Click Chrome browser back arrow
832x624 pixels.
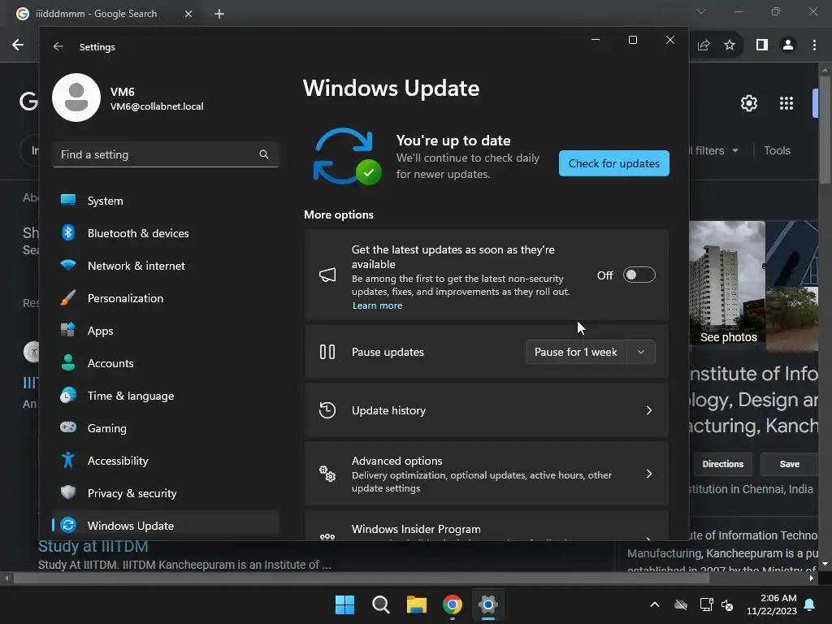click(x=18, y=45)
